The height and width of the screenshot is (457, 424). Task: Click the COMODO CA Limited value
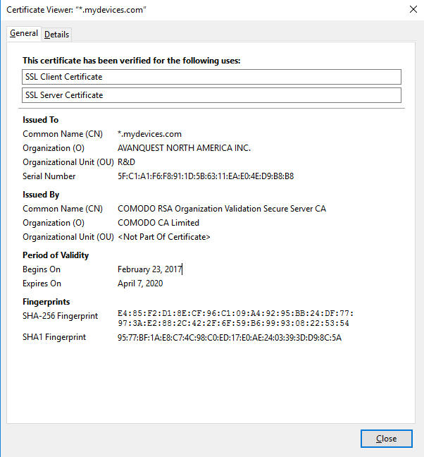pos(158,223)
